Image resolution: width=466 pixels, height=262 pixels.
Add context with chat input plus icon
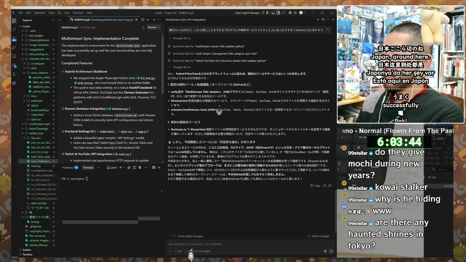[x=170, y=251]
